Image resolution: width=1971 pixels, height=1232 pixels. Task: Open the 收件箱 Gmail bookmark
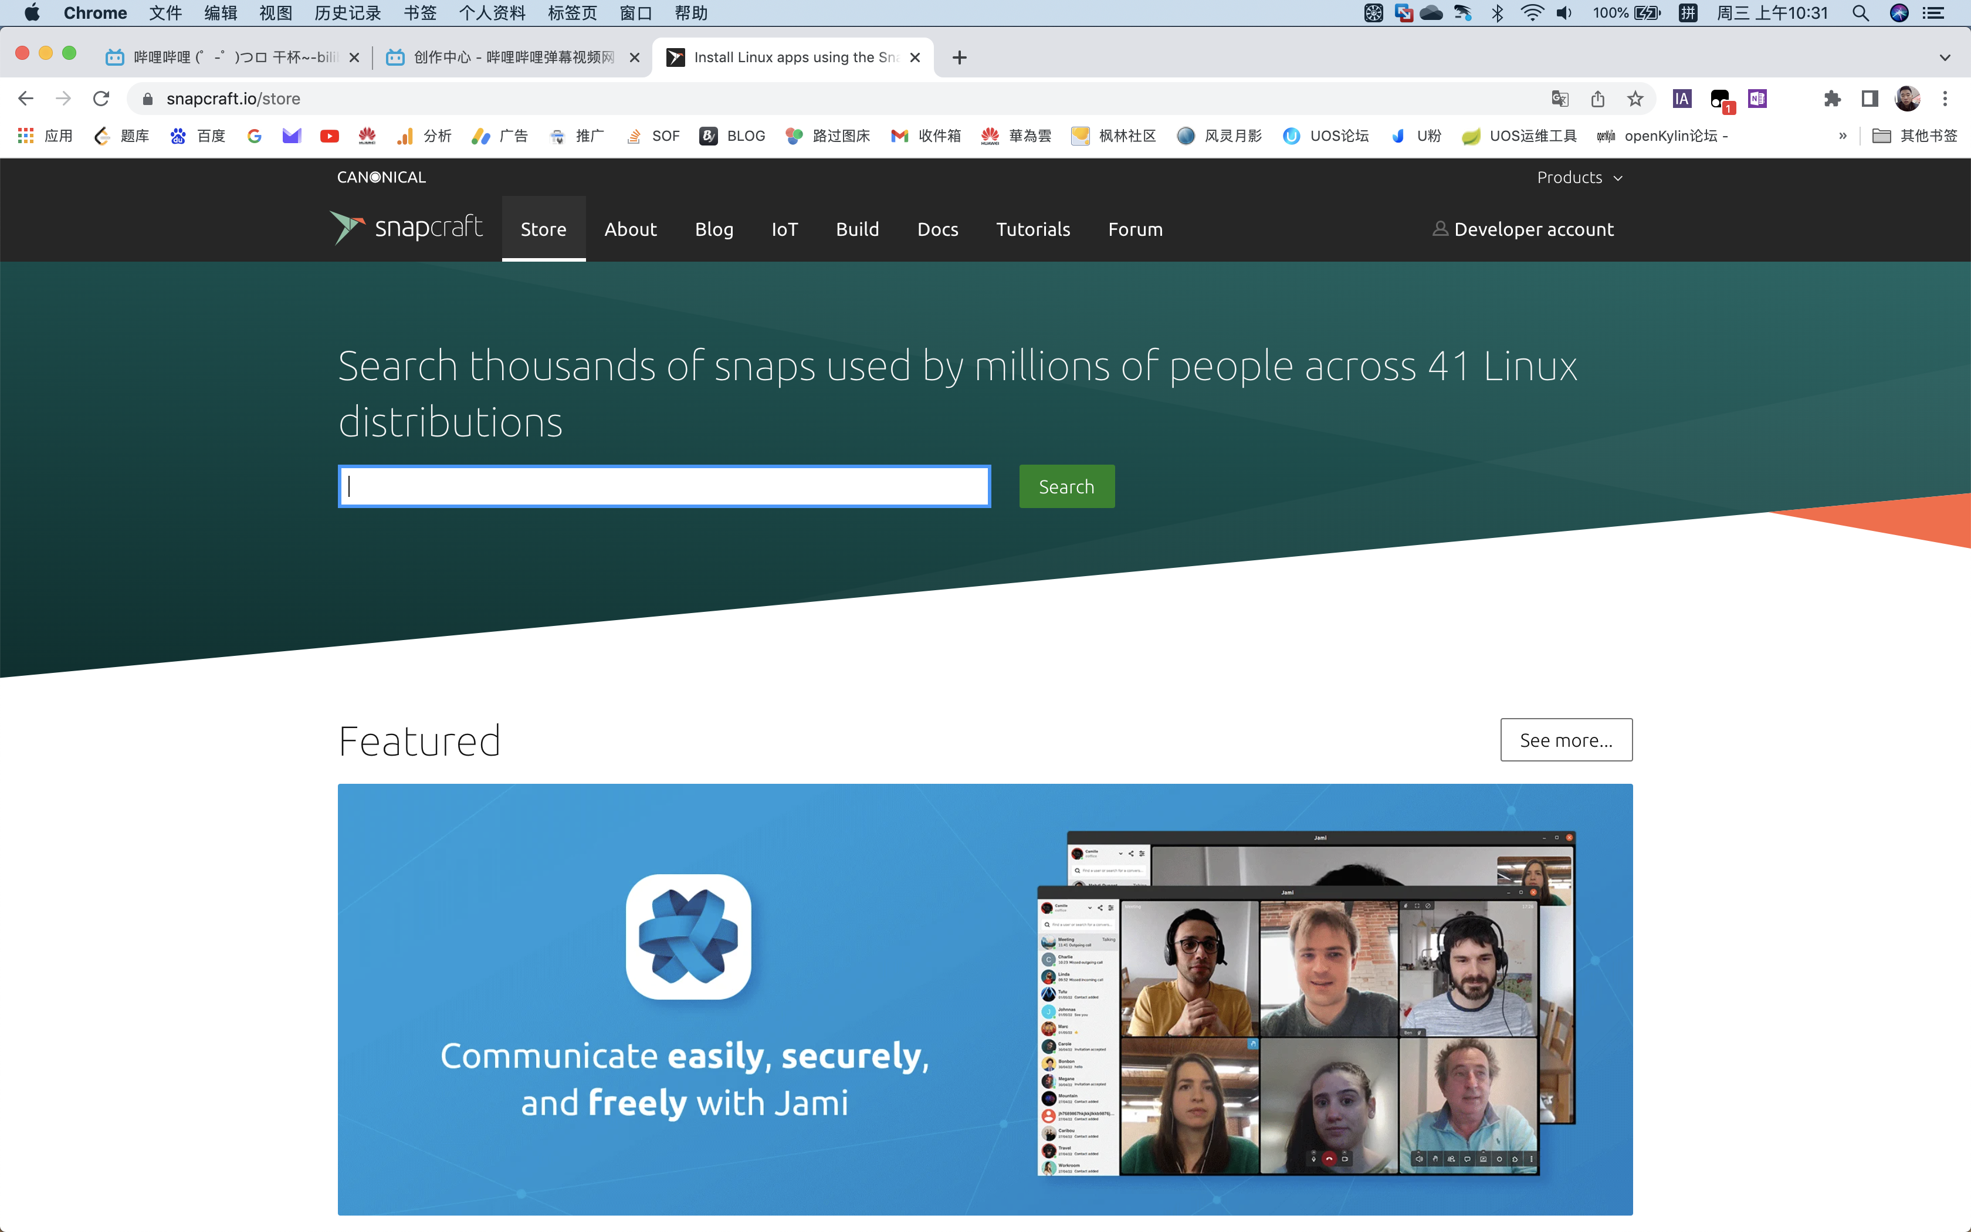point(926,136)
